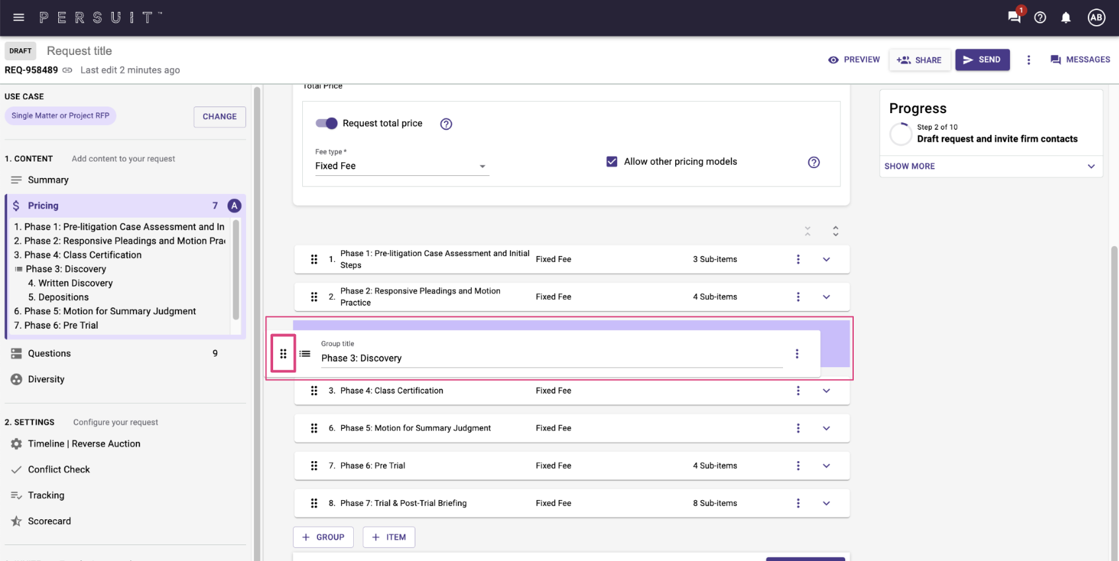1119x561 pixels.
Task: Uncheck Allow other pricing models
Action: (612, 161)
